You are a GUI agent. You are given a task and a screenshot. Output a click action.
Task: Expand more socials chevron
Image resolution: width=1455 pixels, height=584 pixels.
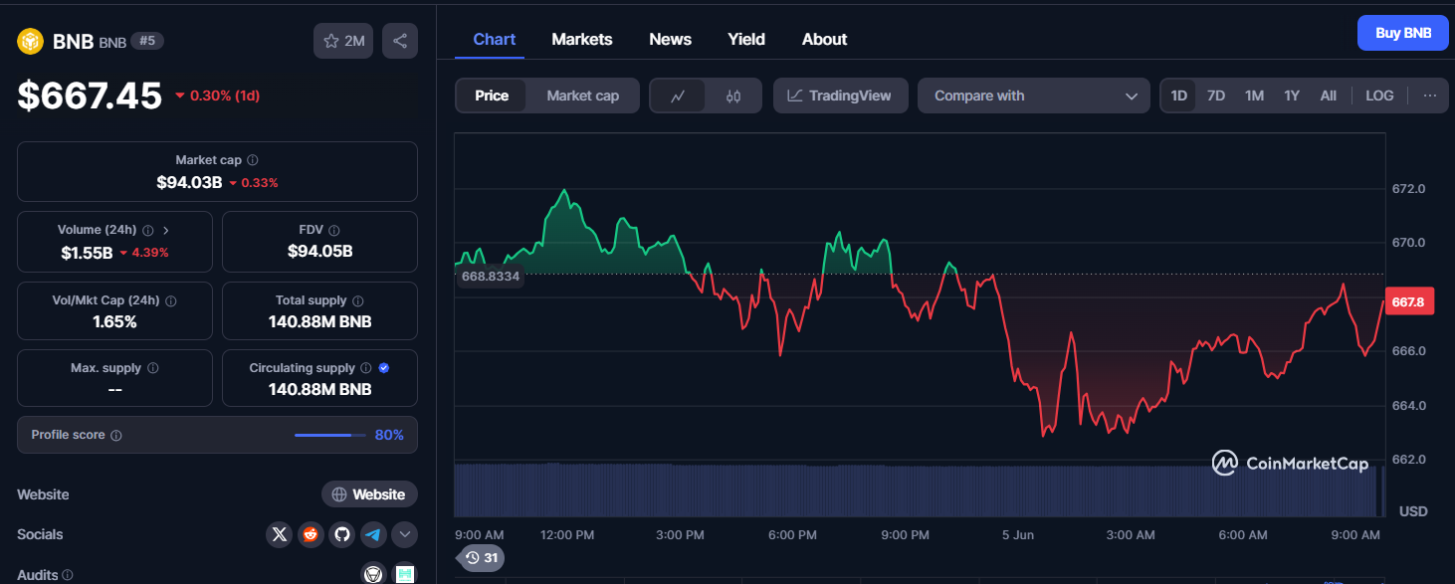pos(404,534)
